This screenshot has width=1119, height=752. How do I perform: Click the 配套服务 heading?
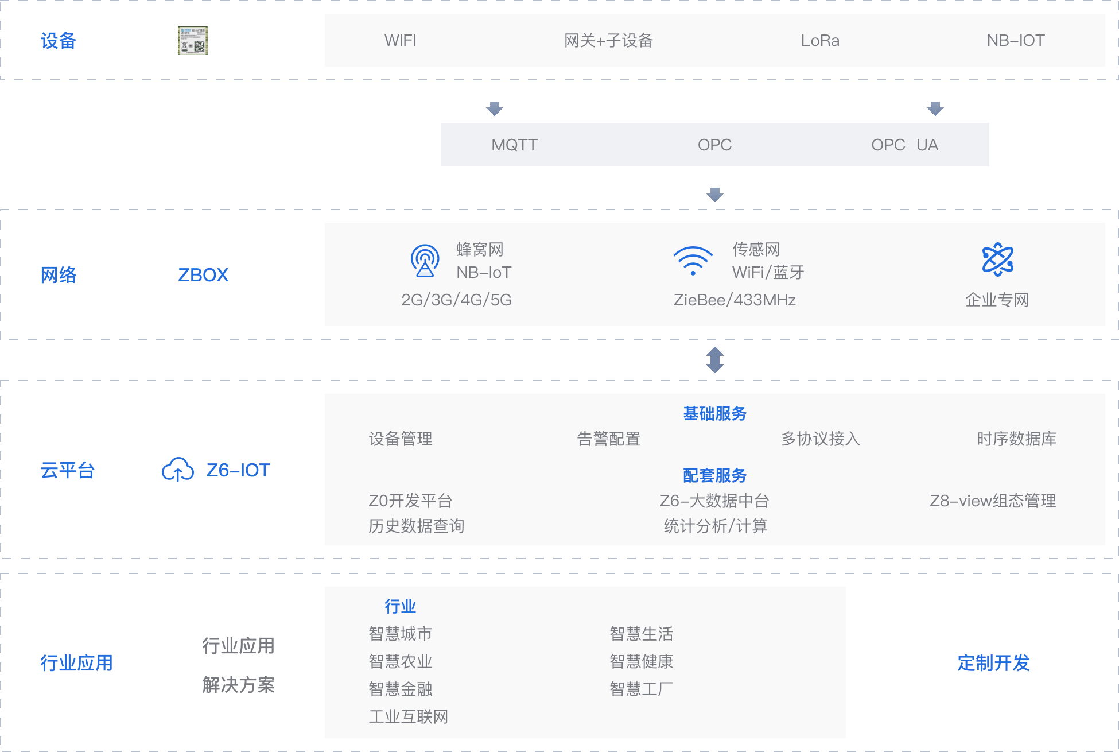point(714,475)
